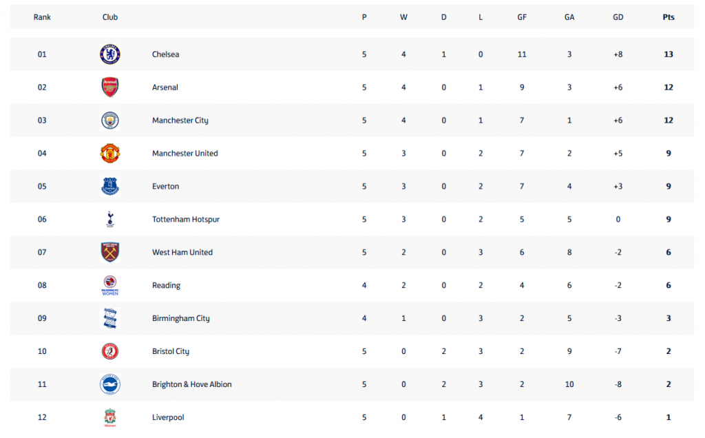Open the Bristol City crest
This screenshot has width=705, height=438.
pos(109,351)
